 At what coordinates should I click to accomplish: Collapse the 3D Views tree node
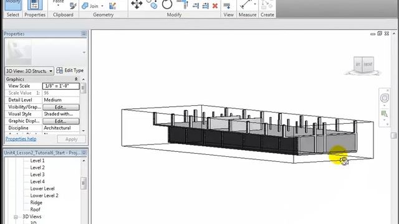click(16, 217)
